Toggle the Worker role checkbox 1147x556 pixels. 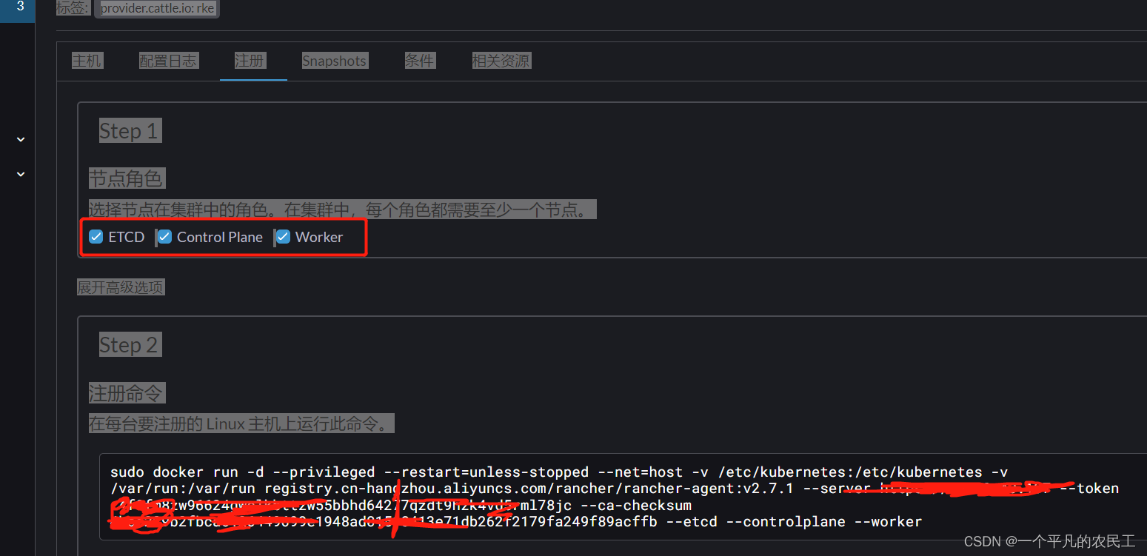283,237
